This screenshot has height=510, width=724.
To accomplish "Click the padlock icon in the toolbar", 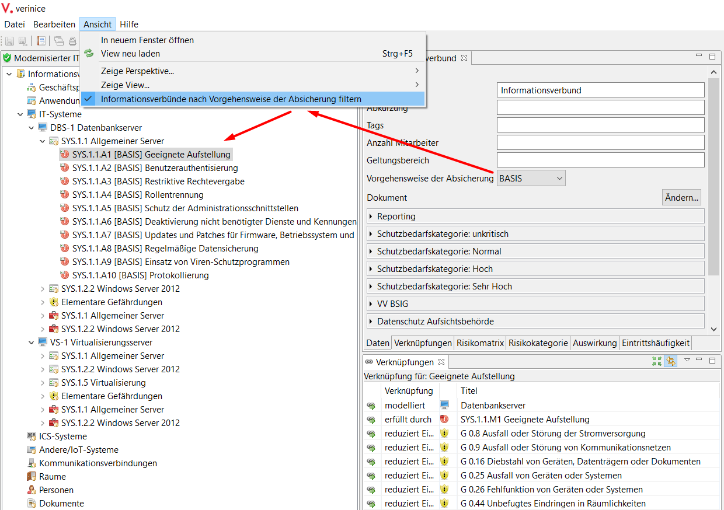I will (72, 41).
